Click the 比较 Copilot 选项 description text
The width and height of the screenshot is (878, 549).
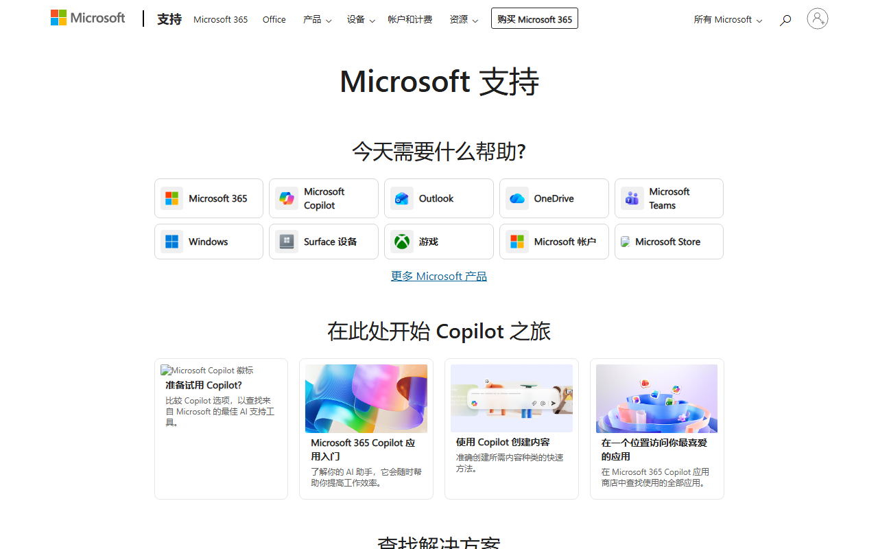(220, 411)
